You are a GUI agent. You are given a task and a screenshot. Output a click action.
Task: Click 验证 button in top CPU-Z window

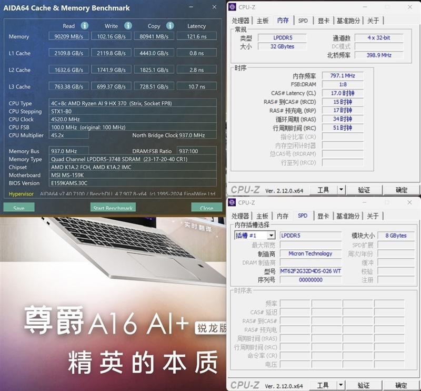click(x=364, y=190)
